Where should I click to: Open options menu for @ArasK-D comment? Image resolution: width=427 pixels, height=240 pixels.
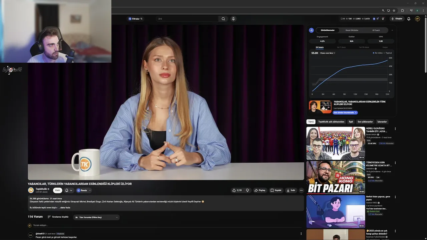[x=301, y=234]
